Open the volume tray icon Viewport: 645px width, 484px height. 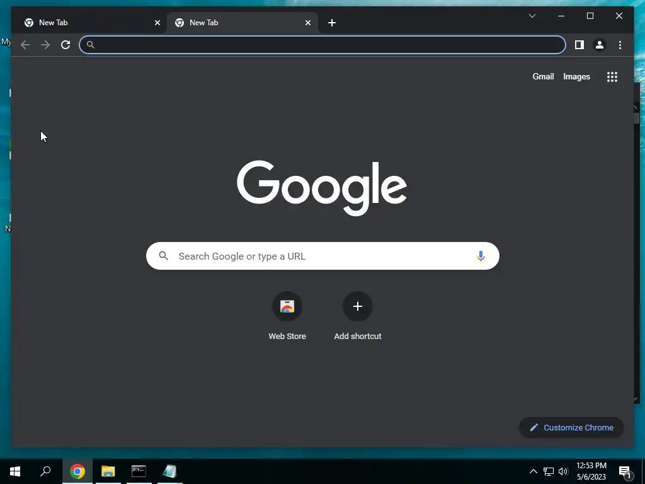pyautogui.click(x=562, y=471)
